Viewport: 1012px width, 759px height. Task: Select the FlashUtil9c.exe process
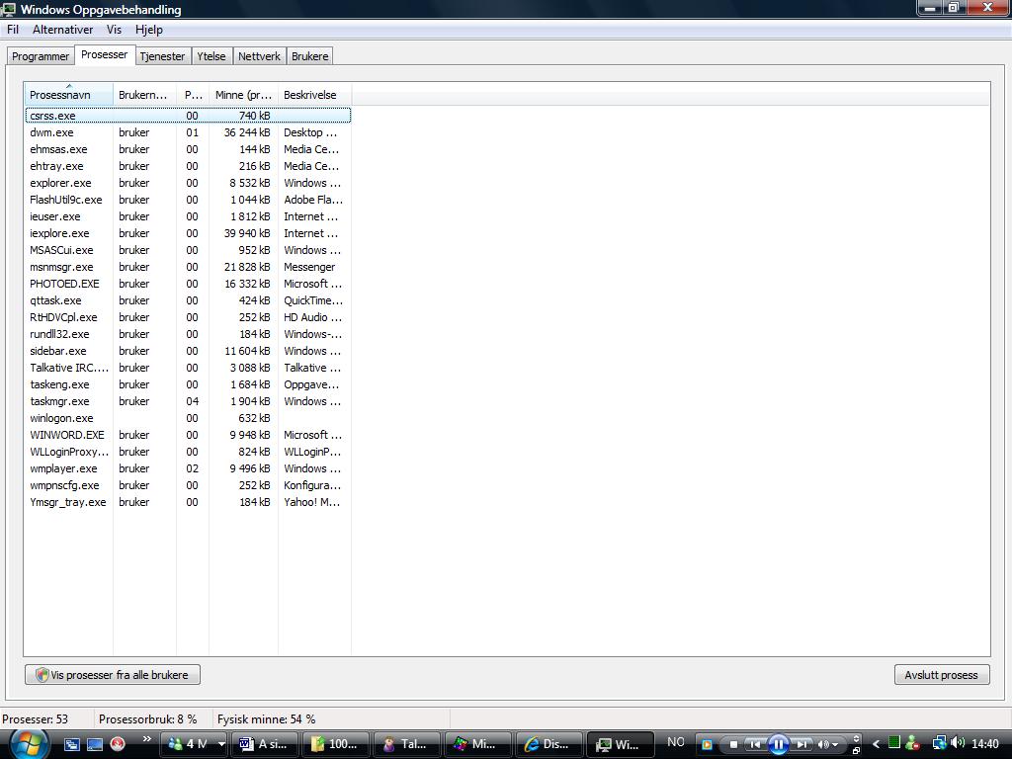coord(188,200)
